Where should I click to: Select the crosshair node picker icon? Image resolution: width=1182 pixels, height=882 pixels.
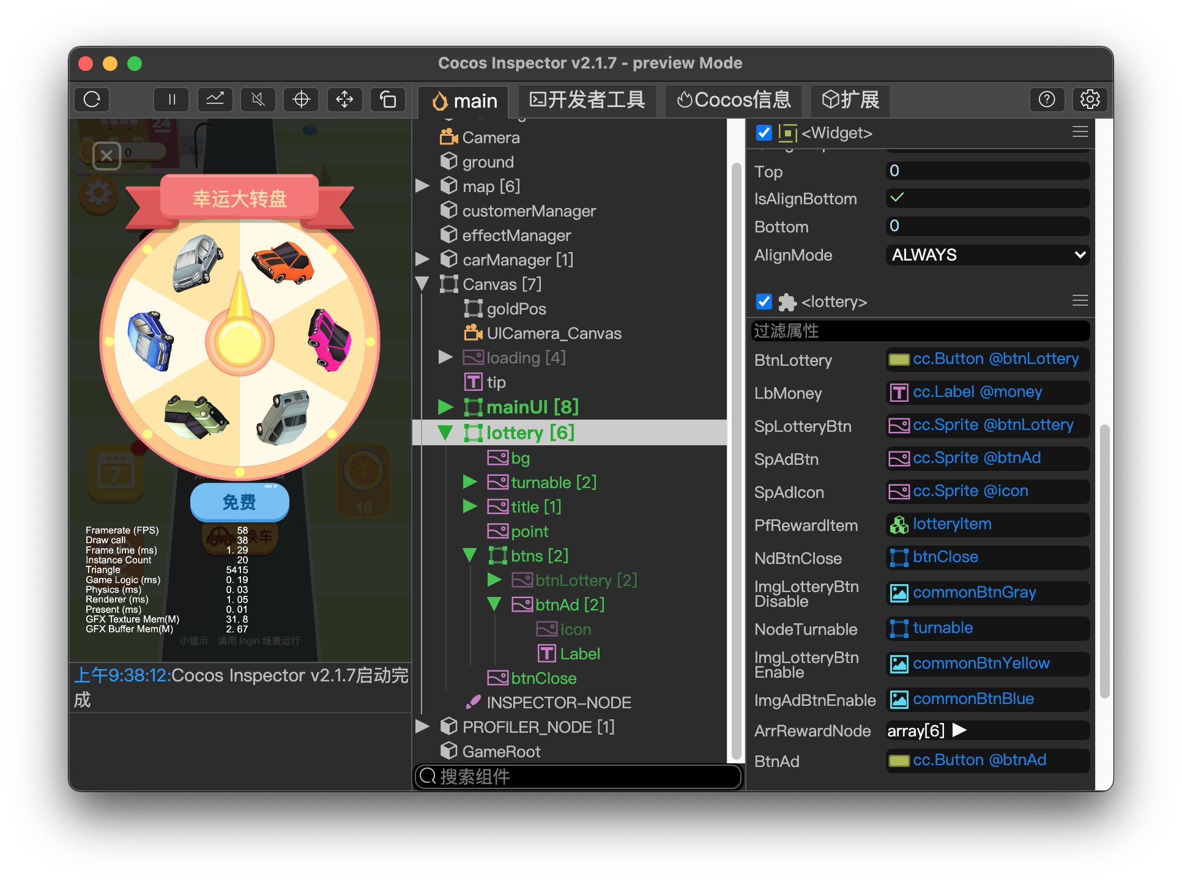pyautogui.click(x=301, y=100)
